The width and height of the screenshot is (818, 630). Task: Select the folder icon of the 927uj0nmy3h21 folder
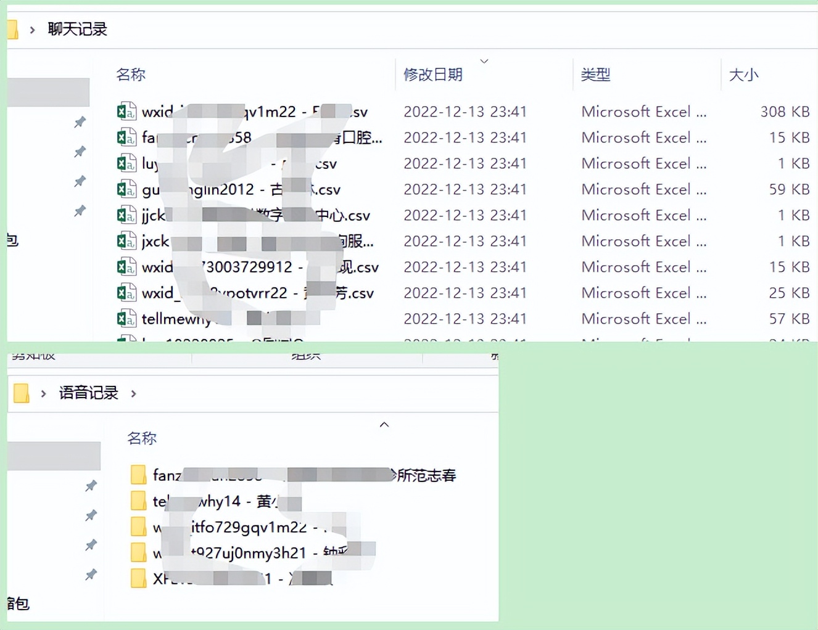(138, 552)
